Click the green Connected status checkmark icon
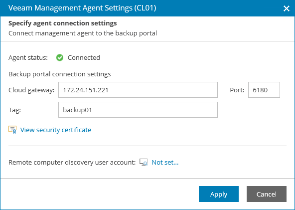Screen dimensions: 295x210 60,58
